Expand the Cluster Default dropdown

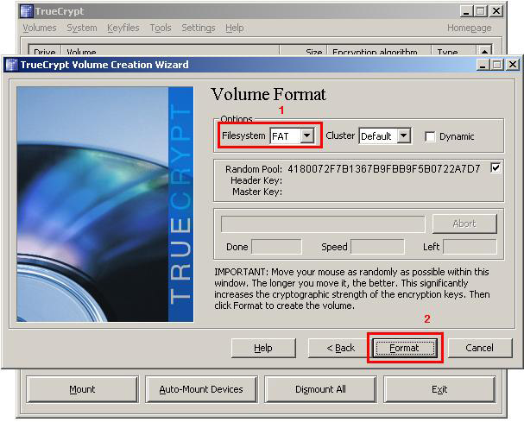point(404,136)
